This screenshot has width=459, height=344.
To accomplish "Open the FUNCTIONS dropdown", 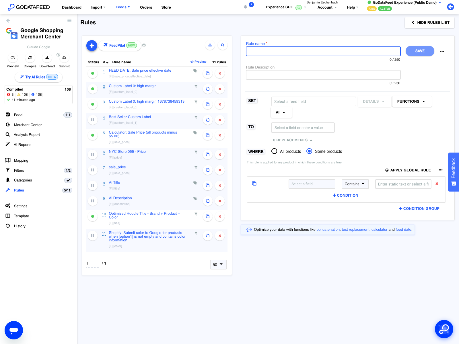I will click(x=412, y=101).
